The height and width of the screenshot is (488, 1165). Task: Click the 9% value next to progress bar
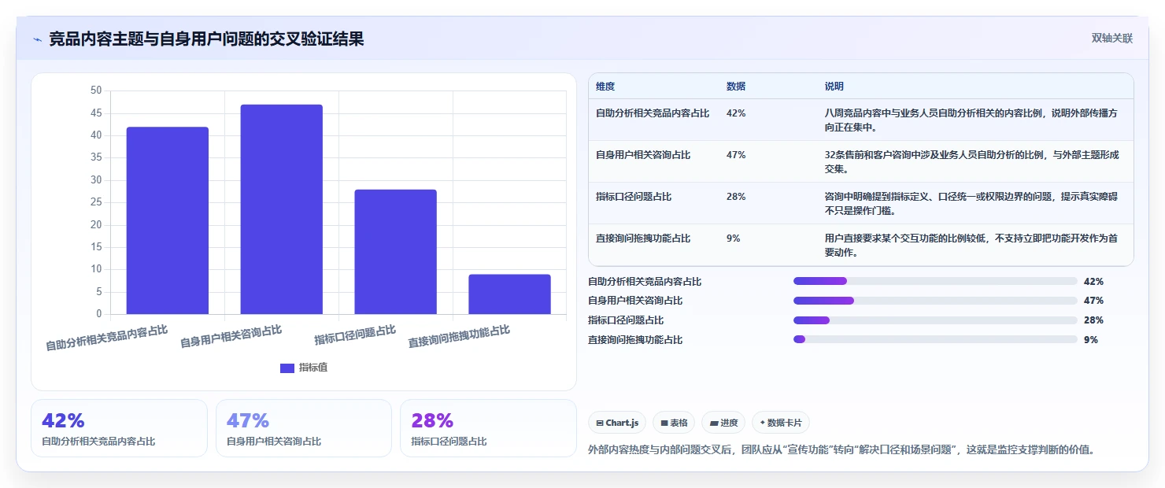click(x=1091, y=340)
